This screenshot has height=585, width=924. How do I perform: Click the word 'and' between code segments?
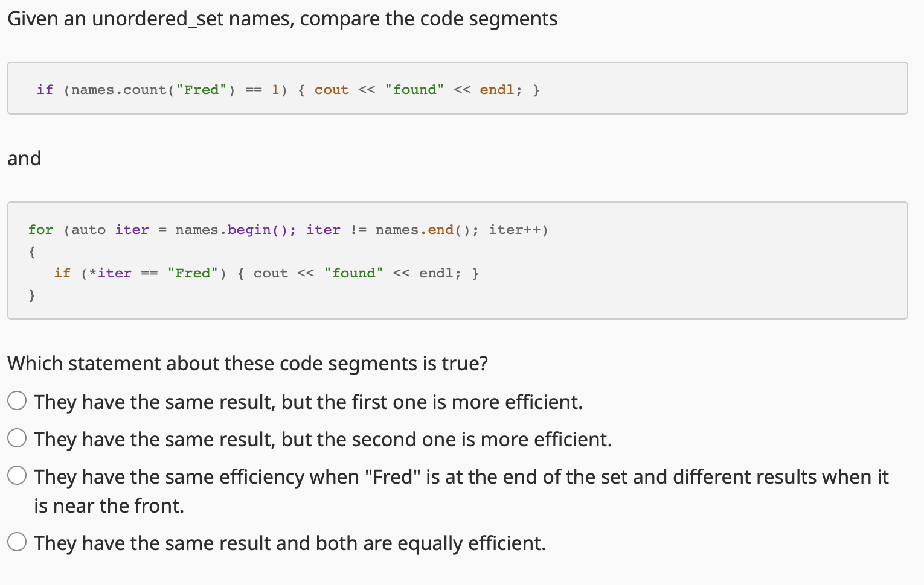24,158
